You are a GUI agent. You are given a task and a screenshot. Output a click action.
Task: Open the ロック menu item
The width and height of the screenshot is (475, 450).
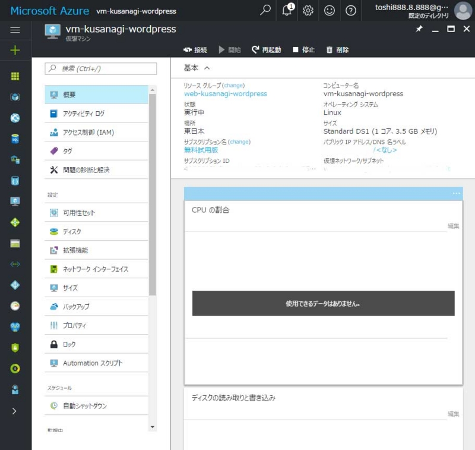tap(96, 344)
